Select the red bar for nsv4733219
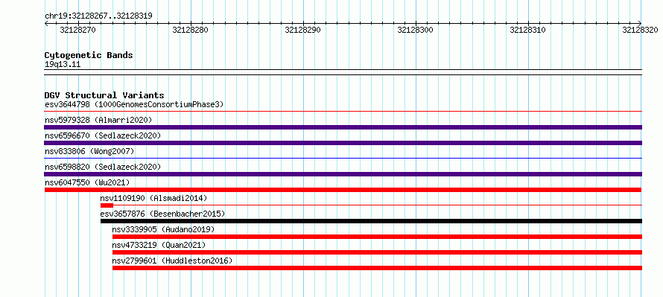This screenshot has width=663, height=297. [377, 252]
